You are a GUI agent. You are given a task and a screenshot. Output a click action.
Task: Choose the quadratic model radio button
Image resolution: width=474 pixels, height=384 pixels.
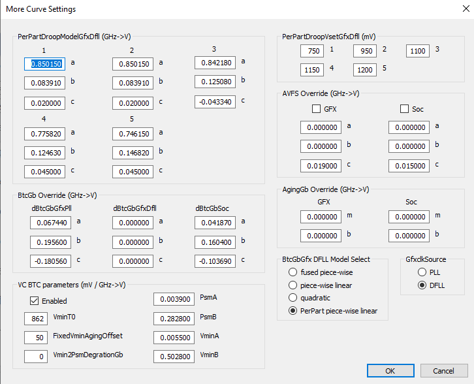point(293,298)
